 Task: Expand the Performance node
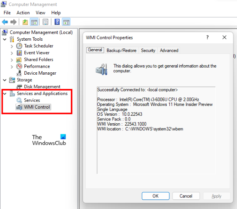12,67
